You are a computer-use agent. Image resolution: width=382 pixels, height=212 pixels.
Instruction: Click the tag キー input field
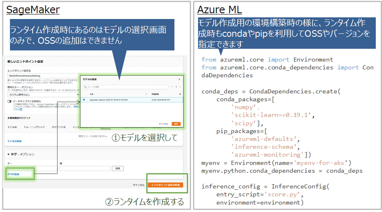[32, 168]
